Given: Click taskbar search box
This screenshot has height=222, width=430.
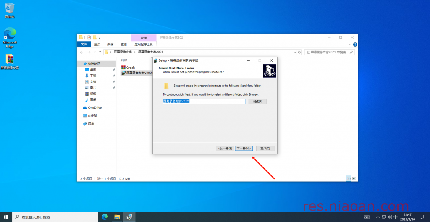Looking at the screenshot, I should pyautogui.click(x=55, y=217).
